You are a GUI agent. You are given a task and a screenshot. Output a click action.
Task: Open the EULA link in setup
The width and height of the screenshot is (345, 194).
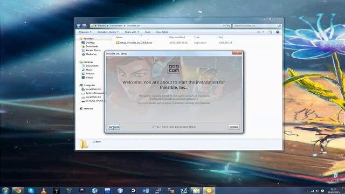pyautogui.click(x=192, y=127)
